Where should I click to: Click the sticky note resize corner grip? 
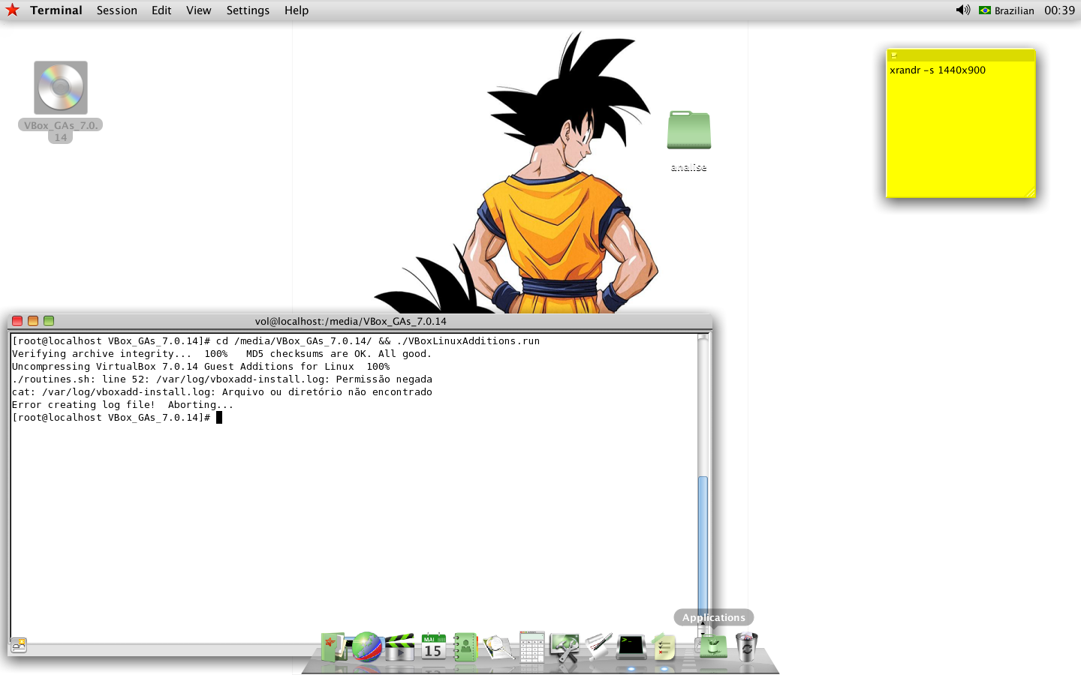tap(1030, 193)
